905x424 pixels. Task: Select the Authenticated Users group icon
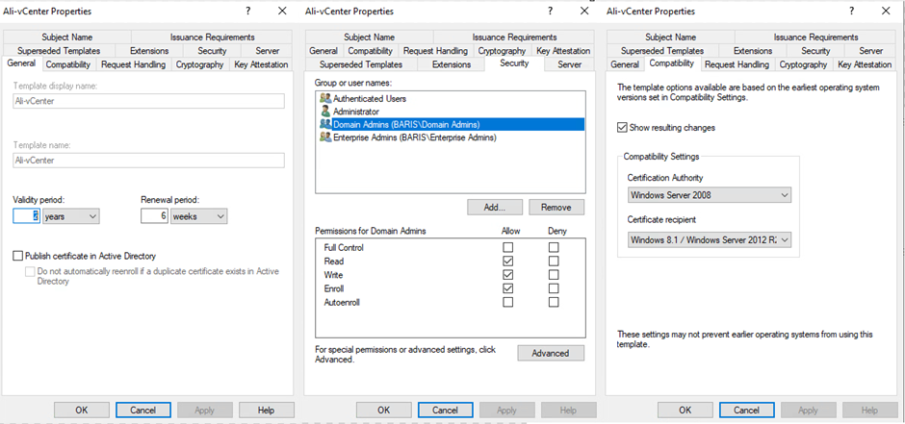[325, 99]
